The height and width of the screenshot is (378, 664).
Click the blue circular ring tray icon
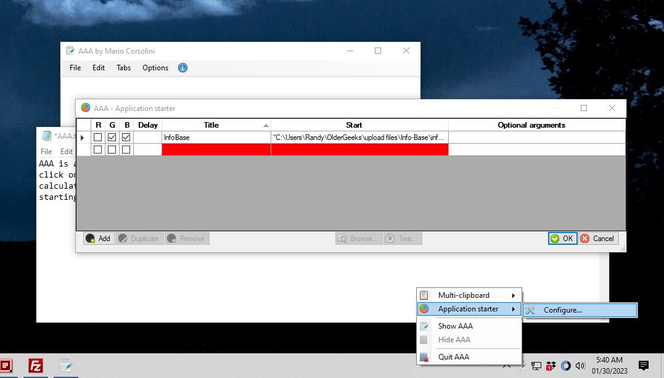[566, 366]
